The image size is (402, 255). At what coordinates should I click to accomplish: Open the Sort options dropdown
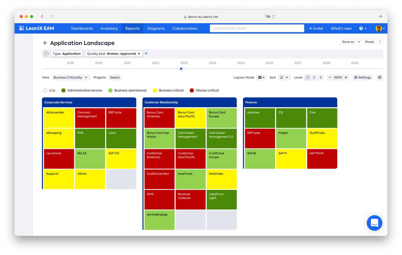coord(287,77)
